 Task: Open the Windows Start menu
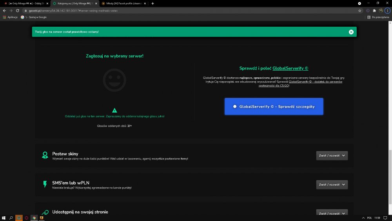coord(4,218)
